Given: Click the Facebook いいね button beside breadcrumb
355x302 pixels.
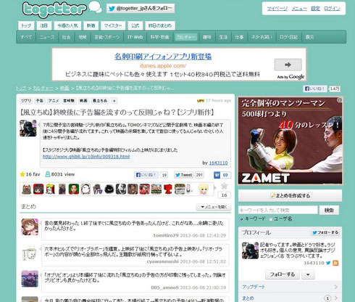Looking at the screenshot, I should point(315,89).
